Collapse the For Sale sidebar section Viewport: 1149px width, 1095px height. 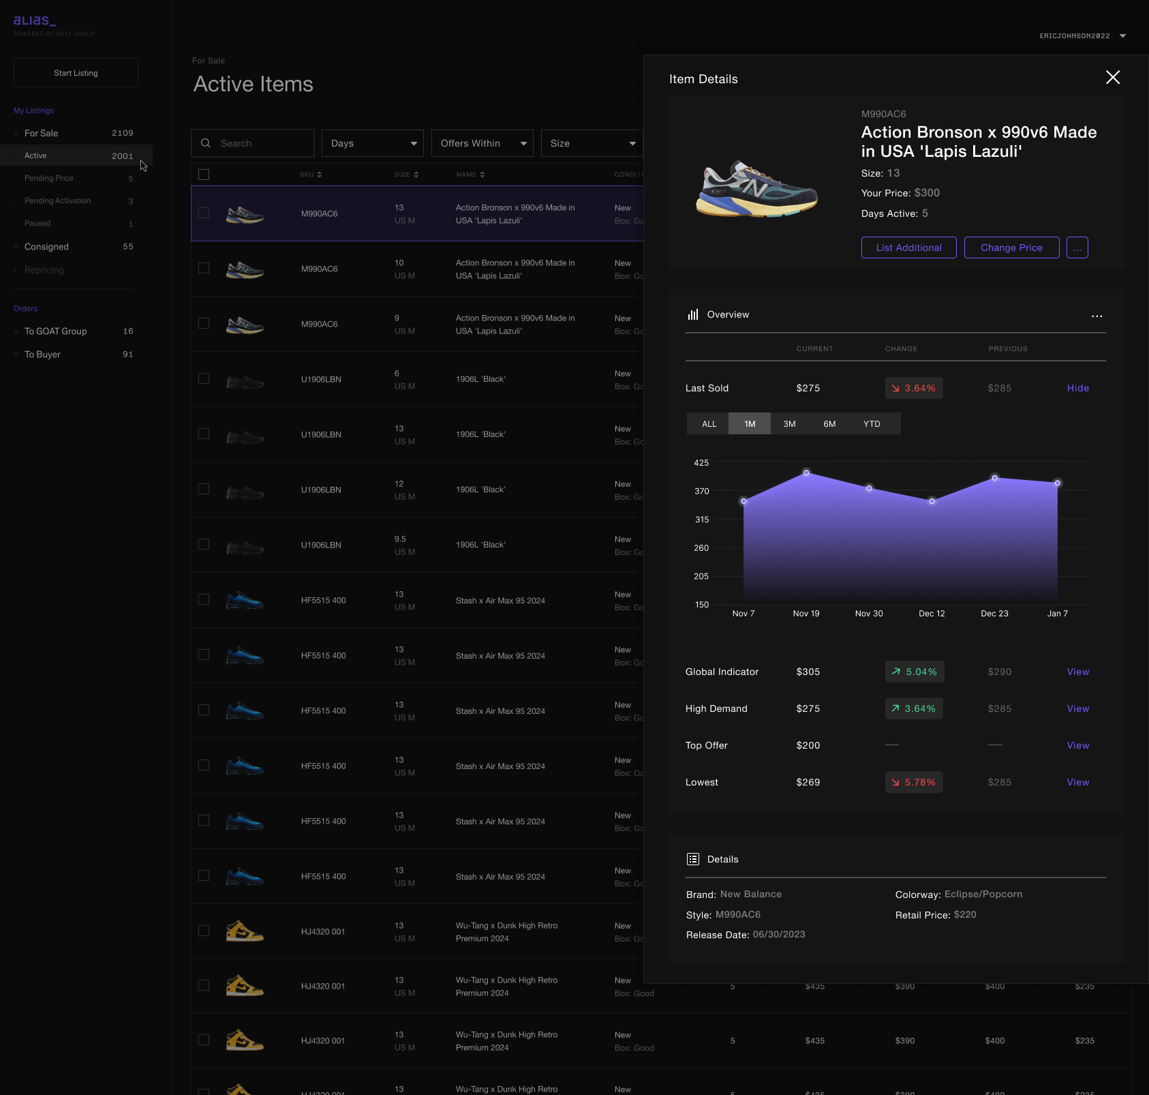(16, 134)
